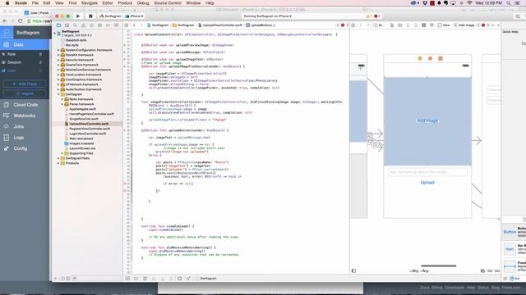Expand the SwiftagramTests group
The height and width of the screenshot is (295, 526).
pyautogui.click(x=58, y=158)
